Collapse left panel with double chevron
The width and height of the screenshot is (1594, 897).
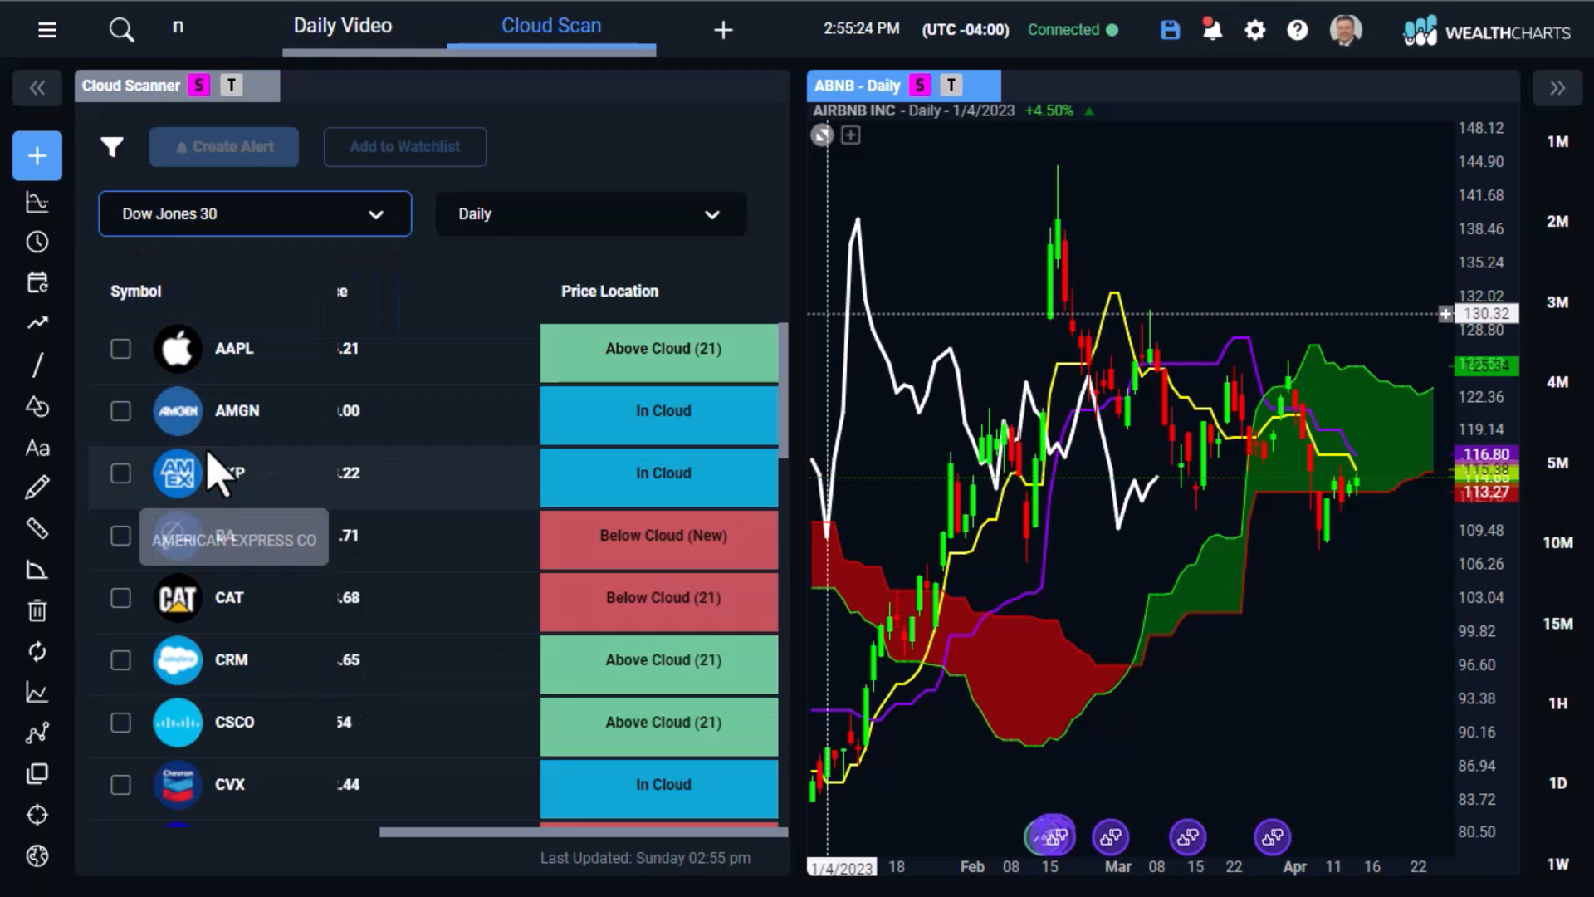click(x=37, y=87)
